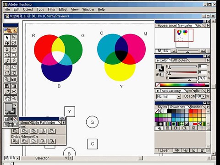Switch to Standard Screen mode
220x165 pixels.
tap(6, 125)
